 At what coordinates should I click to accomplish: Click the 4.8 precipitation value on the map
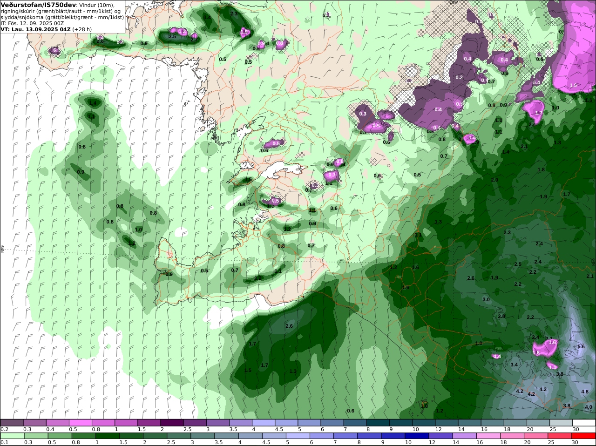tap(585, 392)
